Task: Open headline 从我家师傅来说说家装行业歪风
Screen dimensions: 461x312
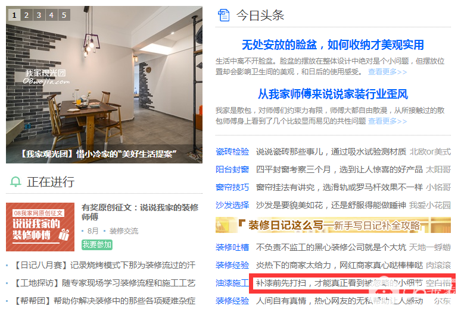Action: pos(333,94)
